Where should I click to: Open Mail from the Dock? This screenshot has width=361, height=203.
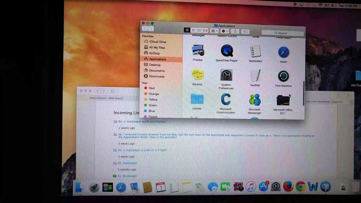click(134, 187)
